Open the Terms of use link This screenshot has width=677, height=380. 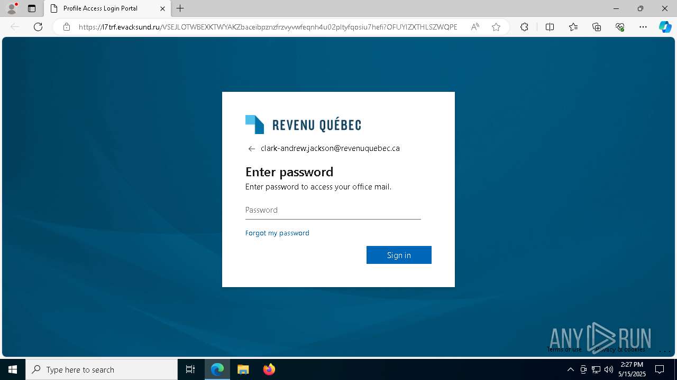coord(564,349)
